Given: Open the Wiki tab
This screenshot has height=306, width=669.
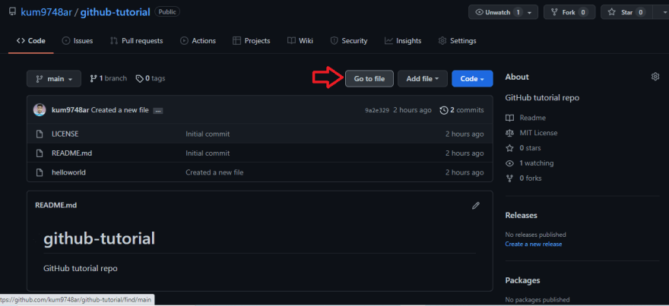Looking at the screenshot, I should [x=300, y=41].
